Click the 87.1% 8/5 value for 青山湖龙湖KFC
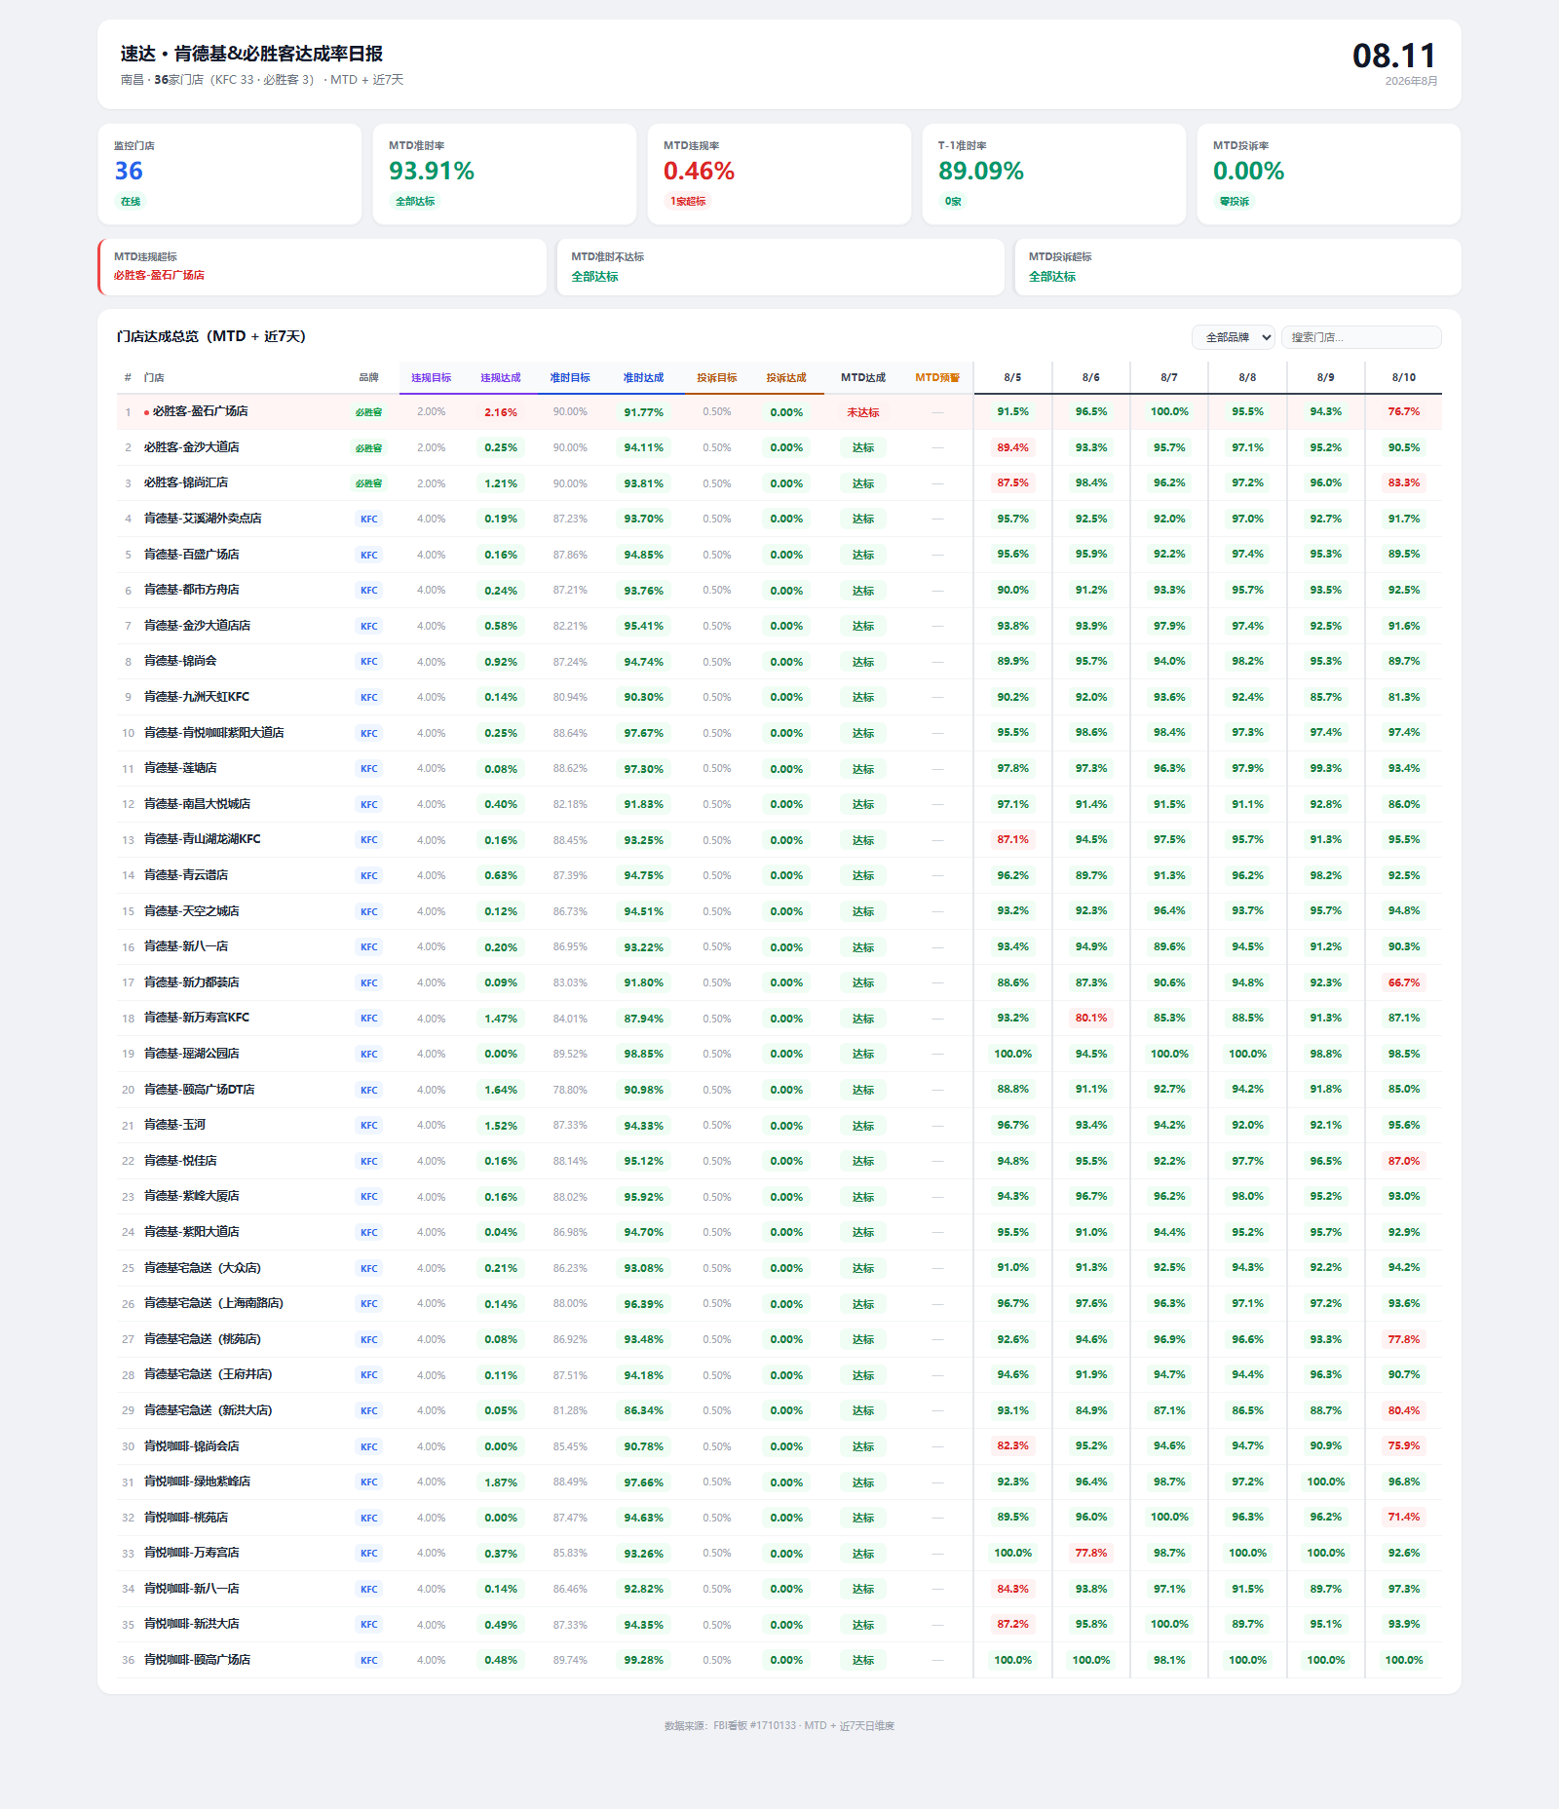The width and height of the screenshot is (1559, 1809). (1013, 840)
